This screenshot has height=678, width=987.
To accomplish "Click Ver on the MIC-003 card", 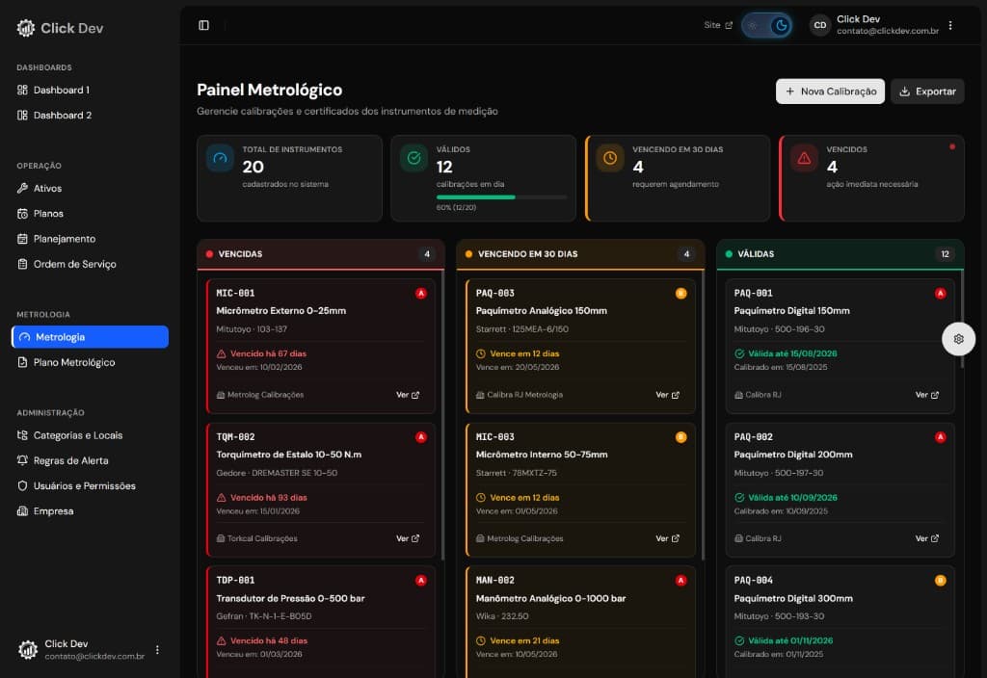I will point(667,538).
